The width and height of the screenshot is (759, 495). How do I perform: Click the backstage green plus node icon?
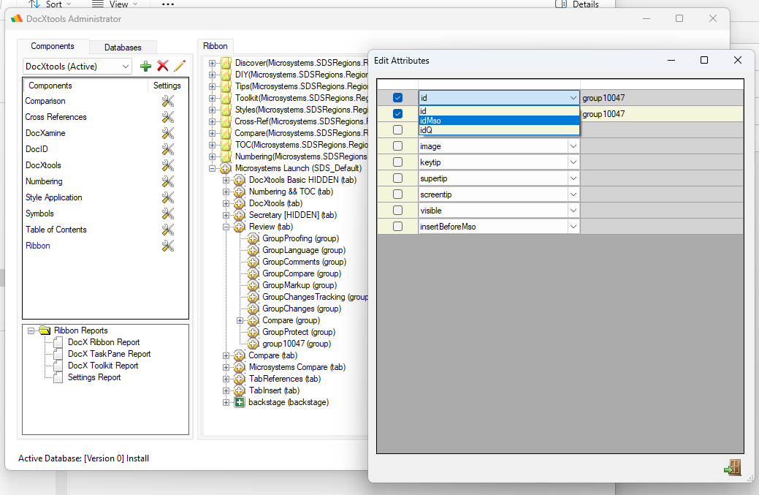coord(240,402)
